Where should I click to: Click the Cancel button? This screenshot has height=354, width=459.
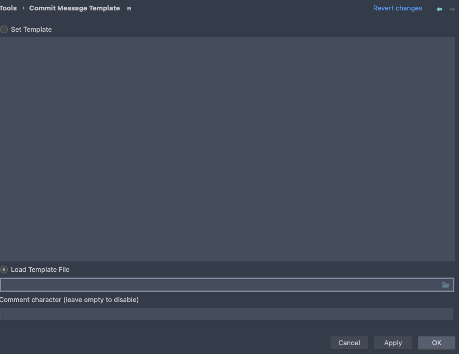click(349, 343)
